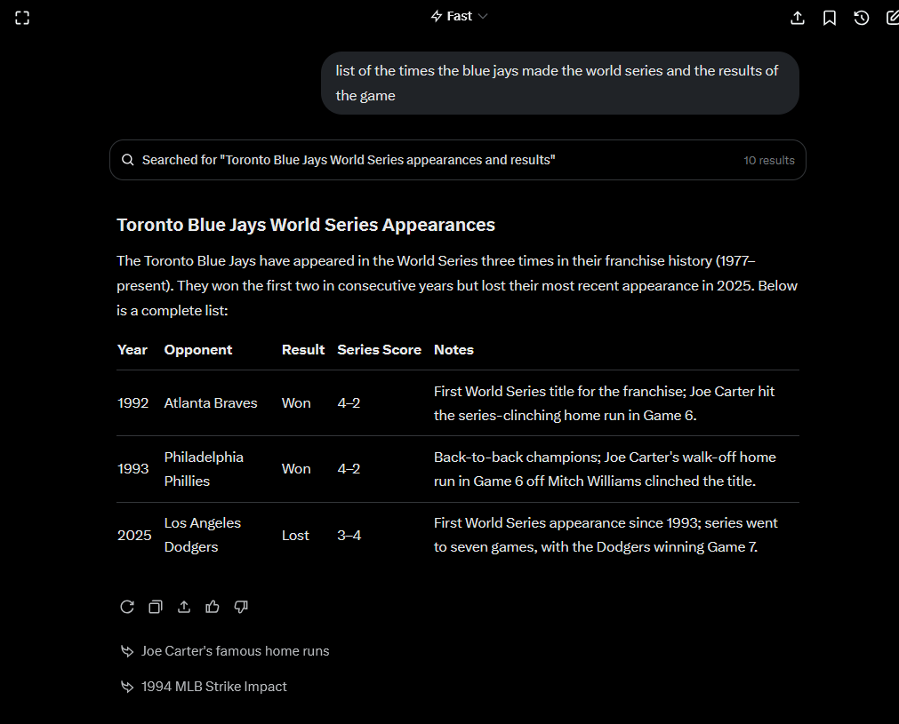This screenshot has width=899, height=724.
Task: Click the Notes column header
Action: (x=454, y=350)
